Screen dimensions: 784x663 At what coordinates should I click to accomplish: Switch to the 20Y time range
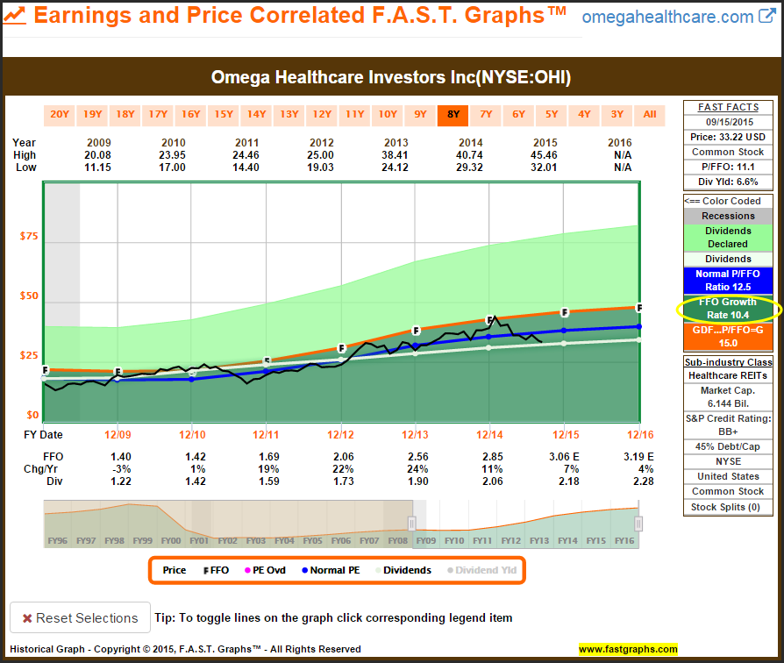[x=60, y=114]
